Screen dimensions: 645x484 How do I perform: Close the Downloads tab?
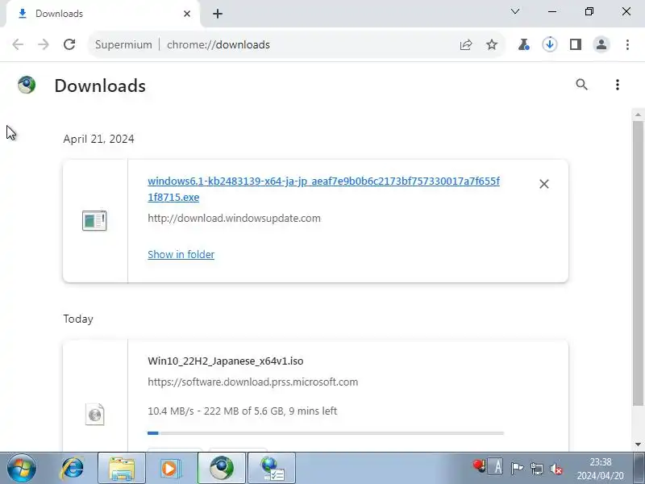coord(187,14)
